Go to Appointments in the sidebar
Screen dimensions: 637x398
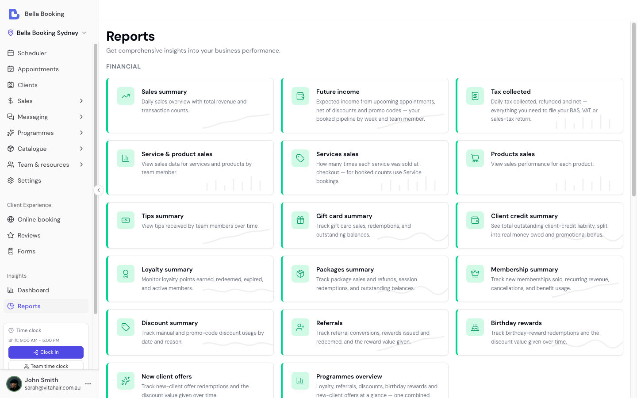click(x=46, y=69)
